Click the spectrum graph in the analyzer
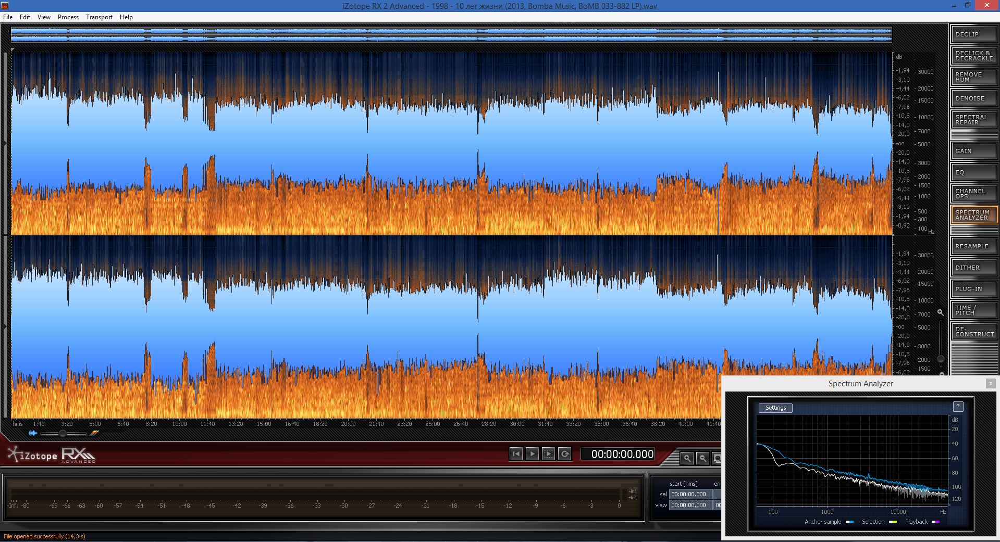Image resolution: width=1000 pixels, height=542 pixels. click(x=851, y=460)
